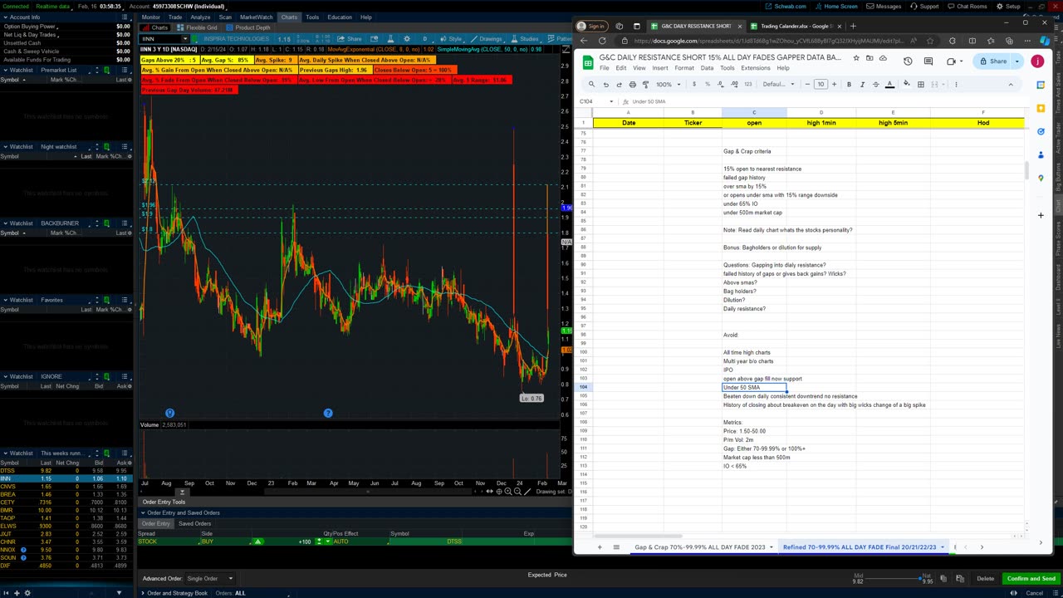Toggle strikethrough formatting in Sheets
The width and height of the screenshot is (1063, 598).
coord(875,84)
